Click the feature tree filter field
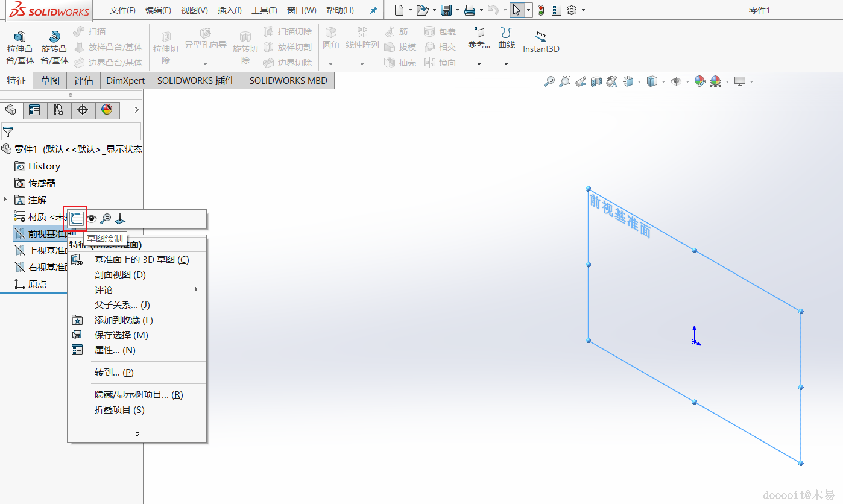The height and width of the screenshot is (504, 843). coord(71,131)
